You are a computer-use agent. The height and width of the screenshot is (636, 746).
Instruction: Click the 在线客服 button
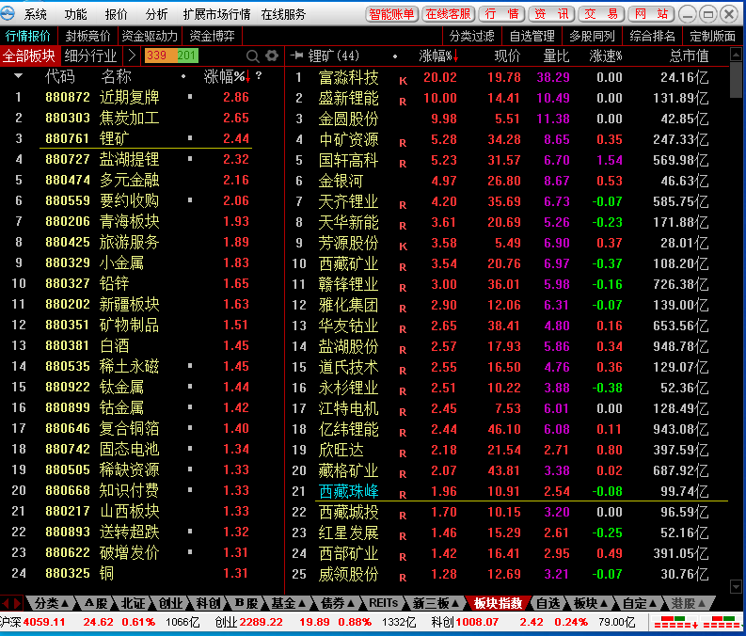tap(448, 14)
